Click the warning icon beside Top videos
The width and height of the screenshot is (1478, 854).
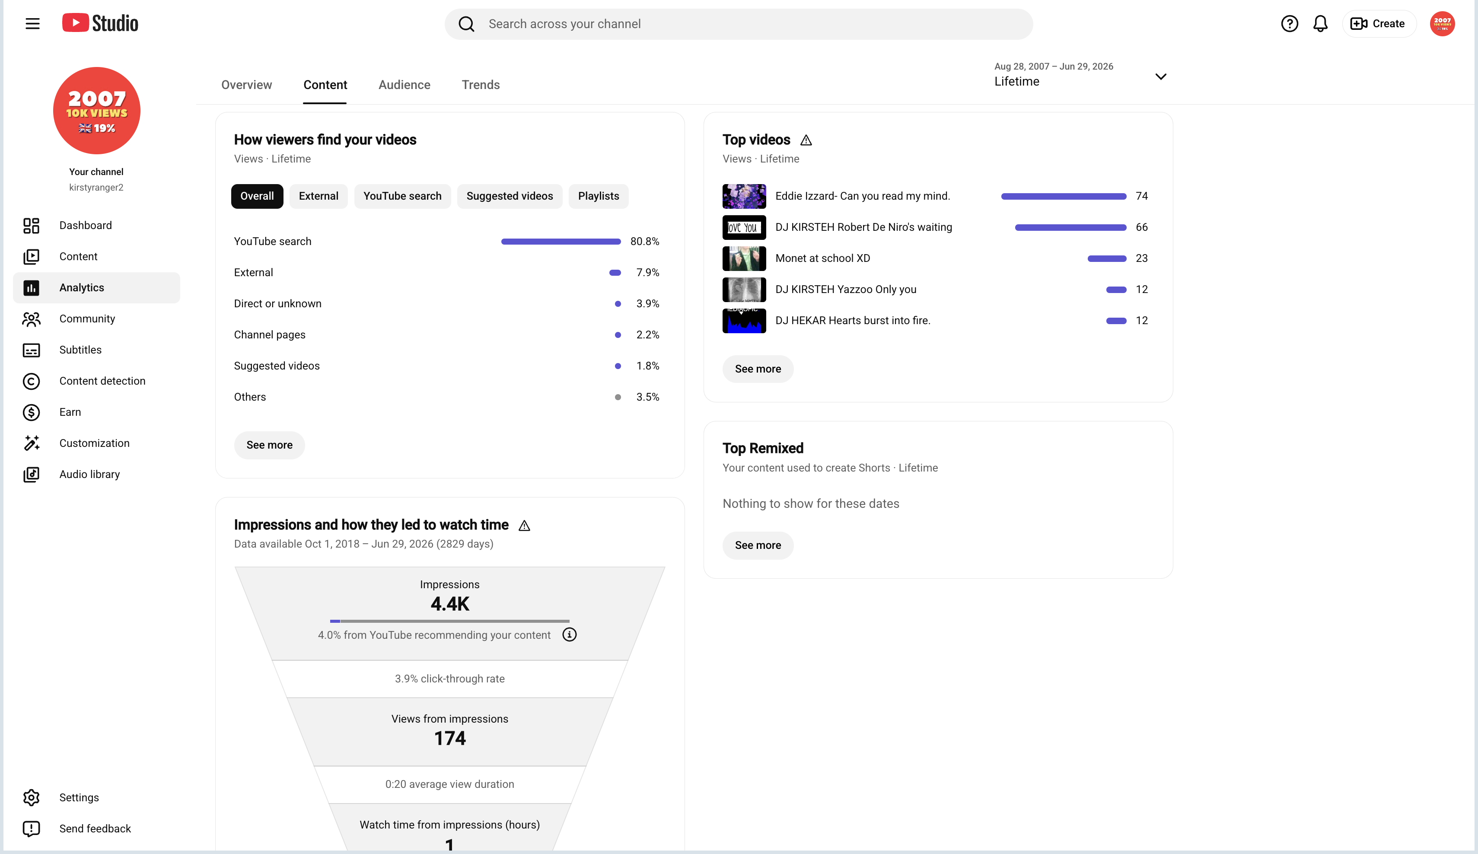pyautogui.click(x=806, y=140)
